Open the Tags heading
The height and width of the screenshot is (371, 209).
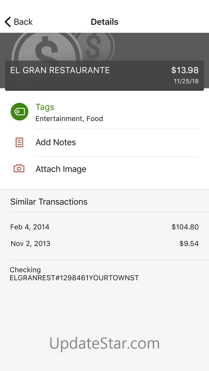click(x=45, y=107)
